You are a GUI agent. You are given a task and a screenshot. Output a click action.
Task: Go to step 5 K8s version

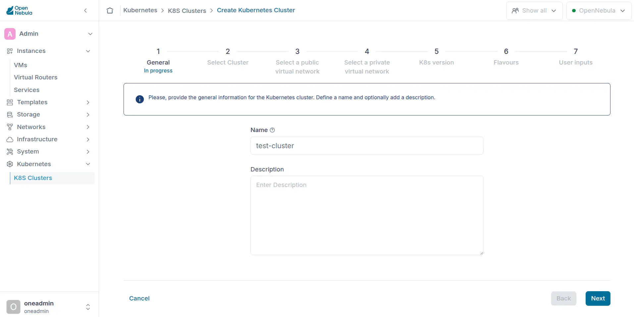[437, 57]
